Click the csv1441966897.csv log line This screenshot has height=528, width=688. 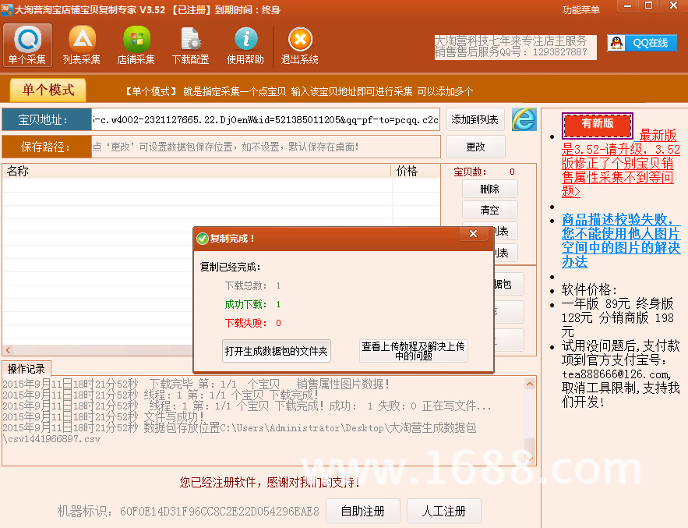[51, 439]
